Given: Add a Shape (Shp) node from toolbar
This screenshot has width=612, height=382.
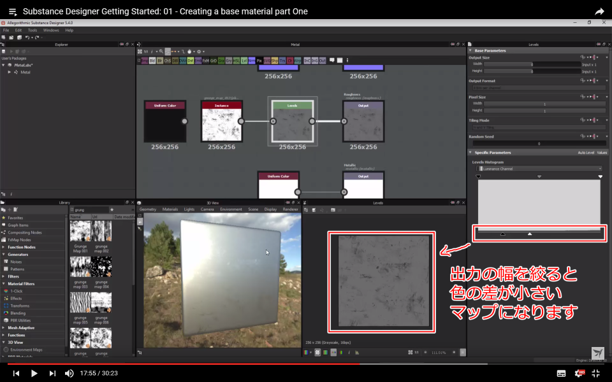Looking at the screenshot, I should pos(275,61).
